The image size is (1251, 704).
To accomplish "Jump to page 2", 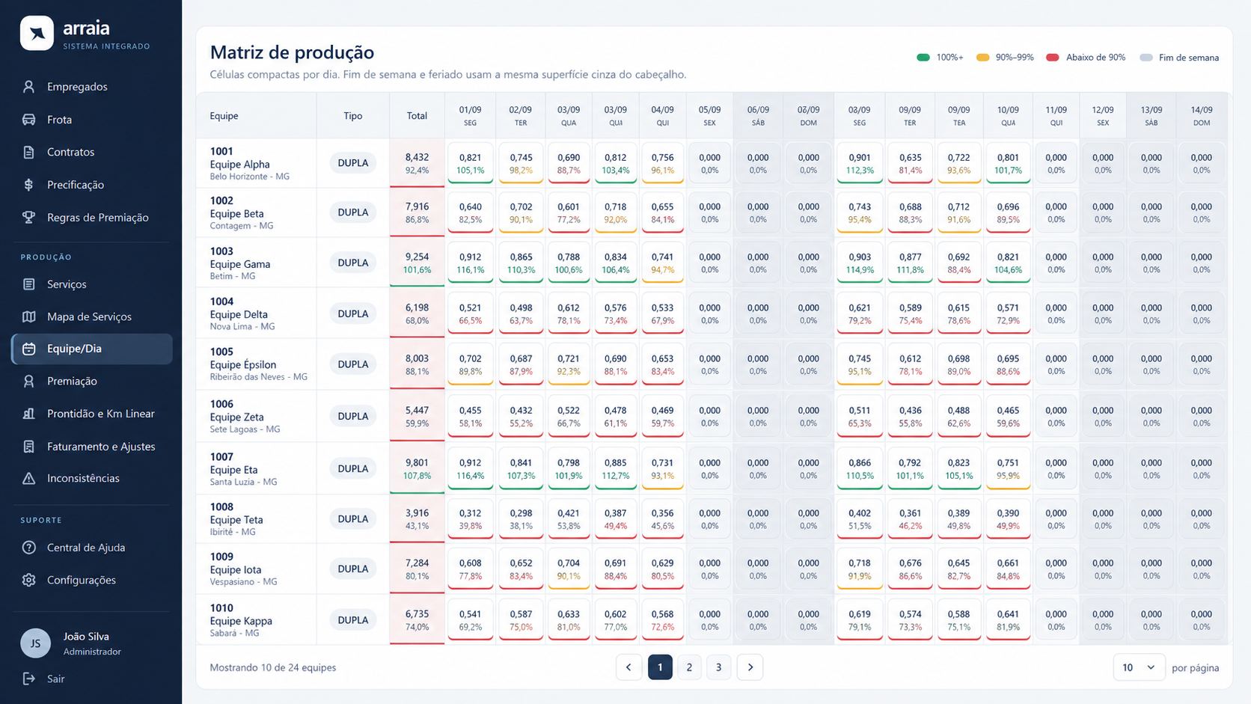I will (689, 667).
